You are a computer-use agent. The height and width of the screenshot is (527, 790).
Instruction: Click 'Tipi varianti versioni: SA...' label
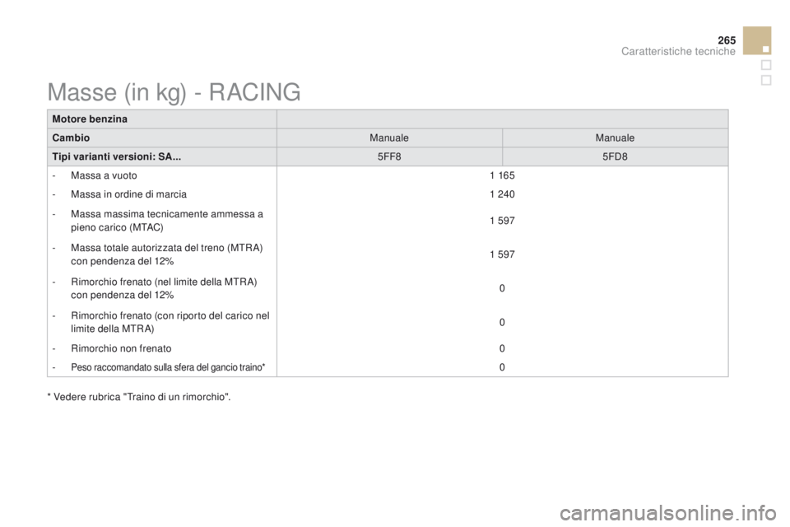[x=117, y=156]
